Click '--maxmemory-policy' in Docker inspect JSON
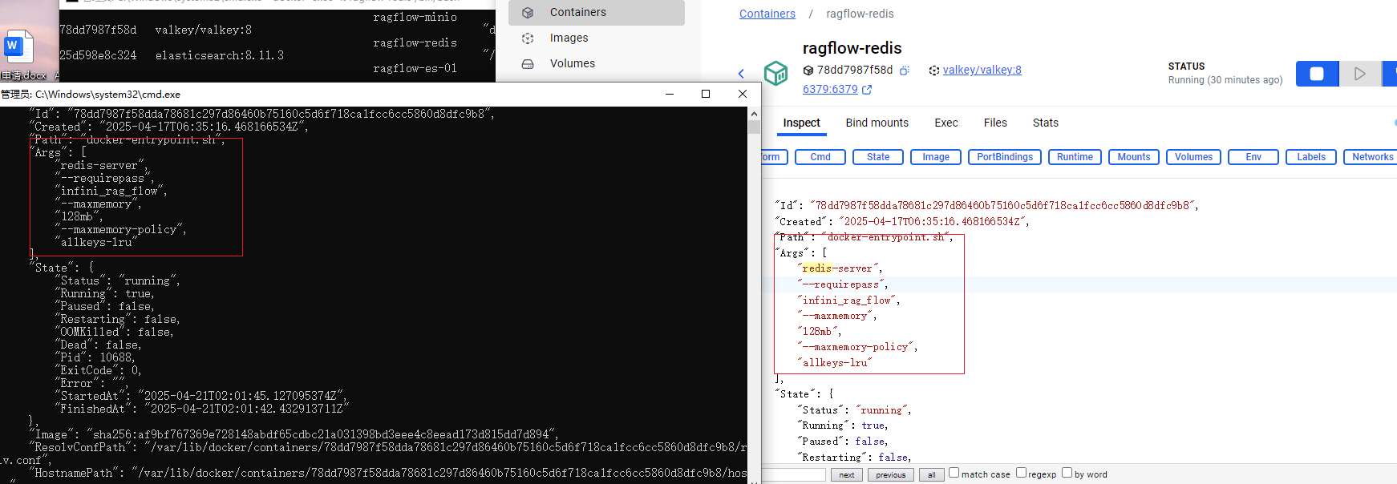 pos(858,347)
